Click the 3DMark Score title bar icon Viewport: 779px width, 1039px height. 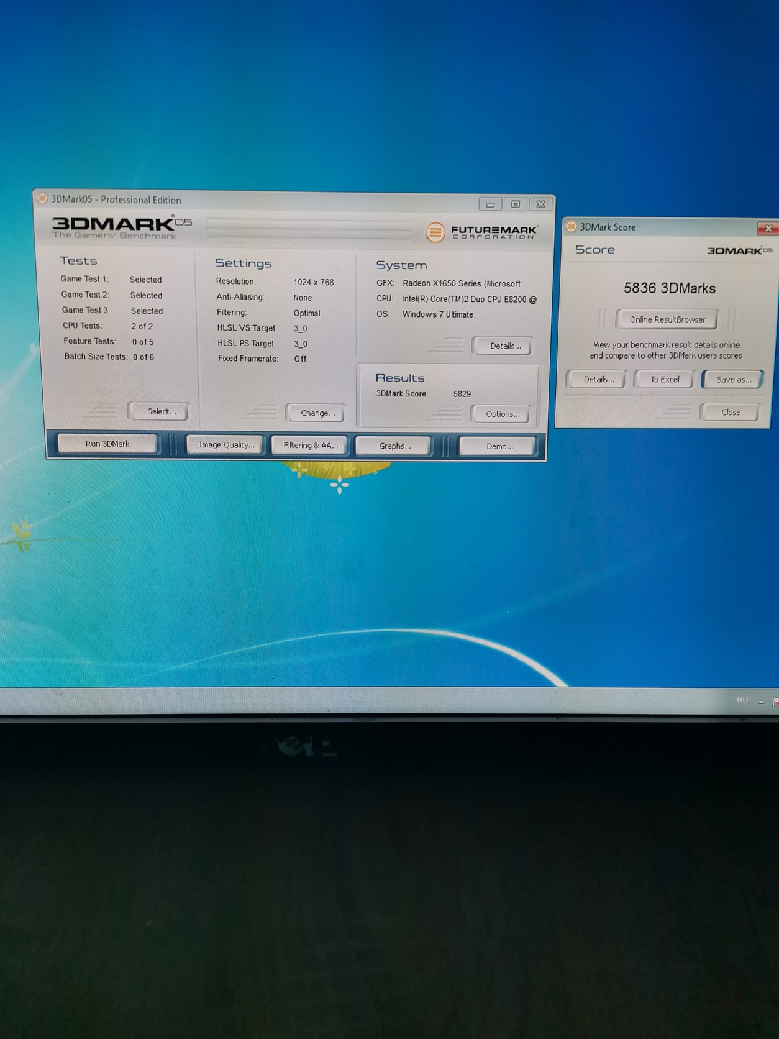pos(572,227)
